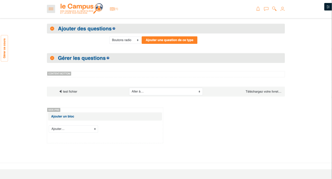
Task: Click the Ajouter un bloc heading
Action: coord(63,116)
